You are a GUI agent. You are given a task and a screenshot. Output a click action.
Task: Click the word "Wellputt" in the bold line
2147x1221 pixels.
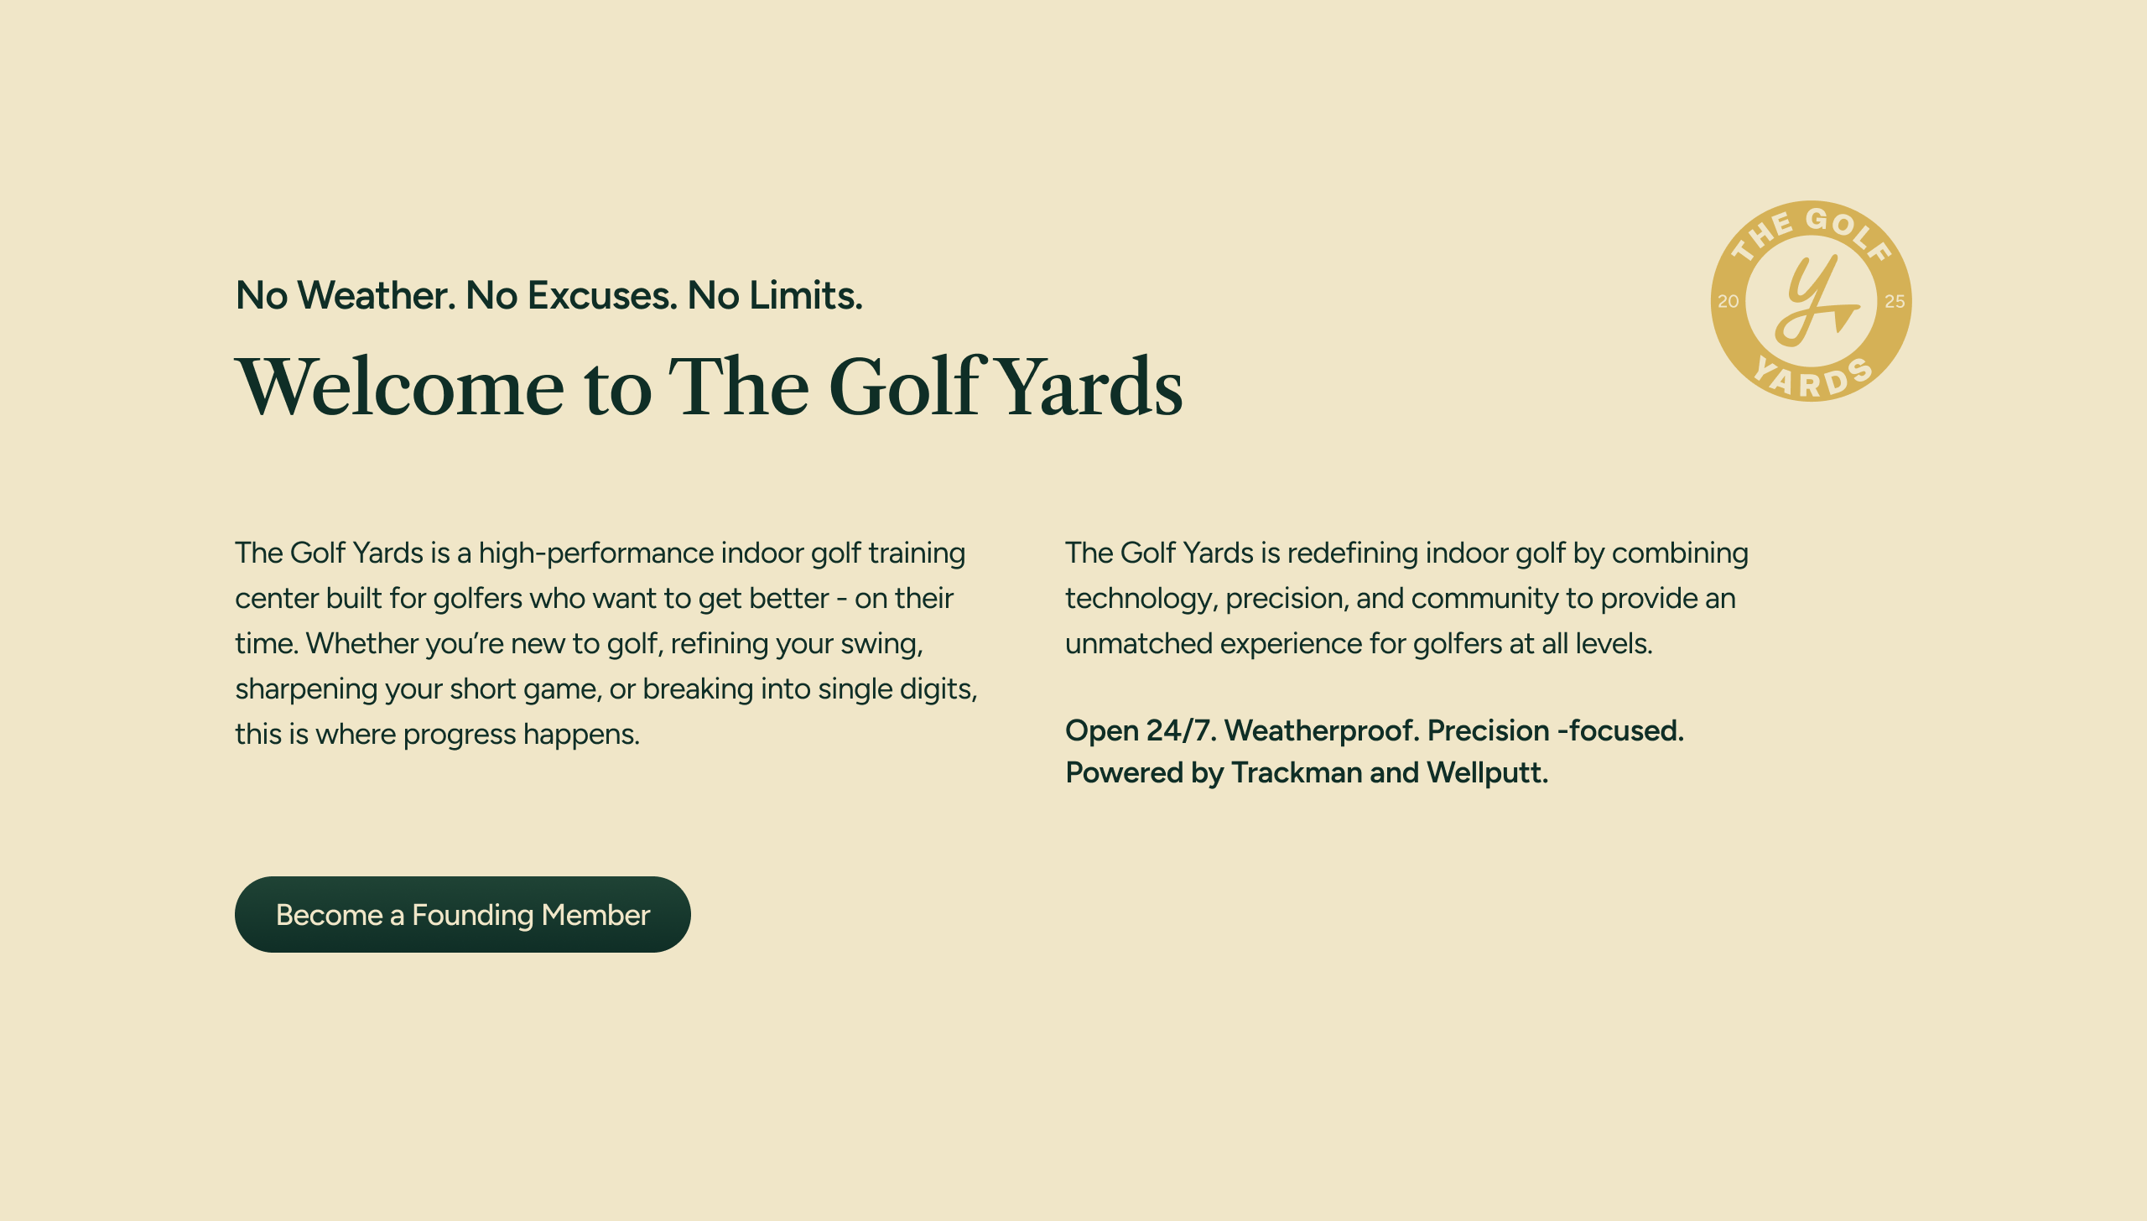(x=1486, y=772)
